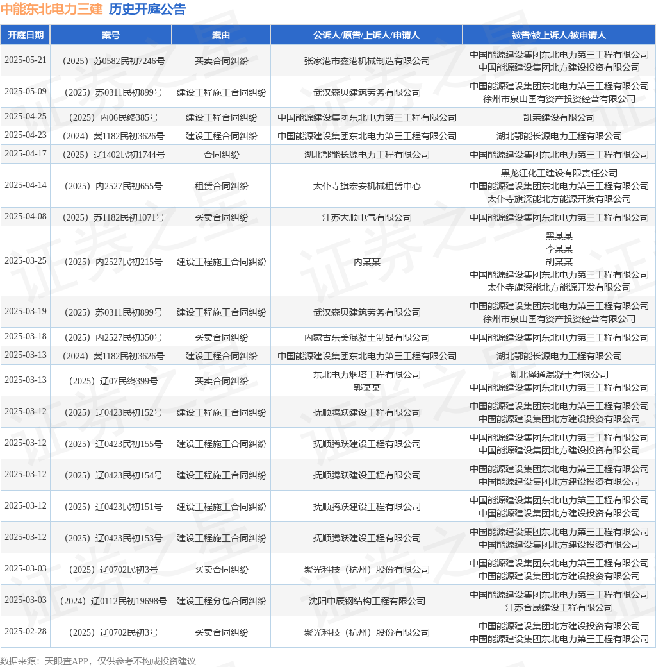The width and height of the screenshot is (656, 667).
Task: Click defendant 黑某某
Action: pyautogui.click(x=559, y=236)
